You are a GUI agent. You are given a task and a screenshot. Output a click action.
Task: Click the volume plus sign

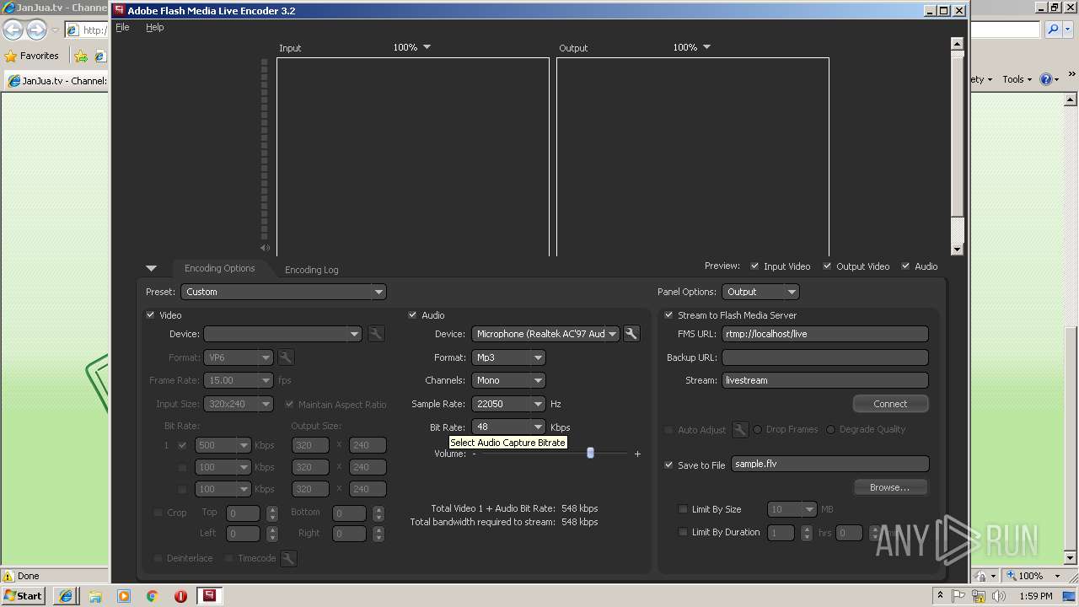point(637,454)
